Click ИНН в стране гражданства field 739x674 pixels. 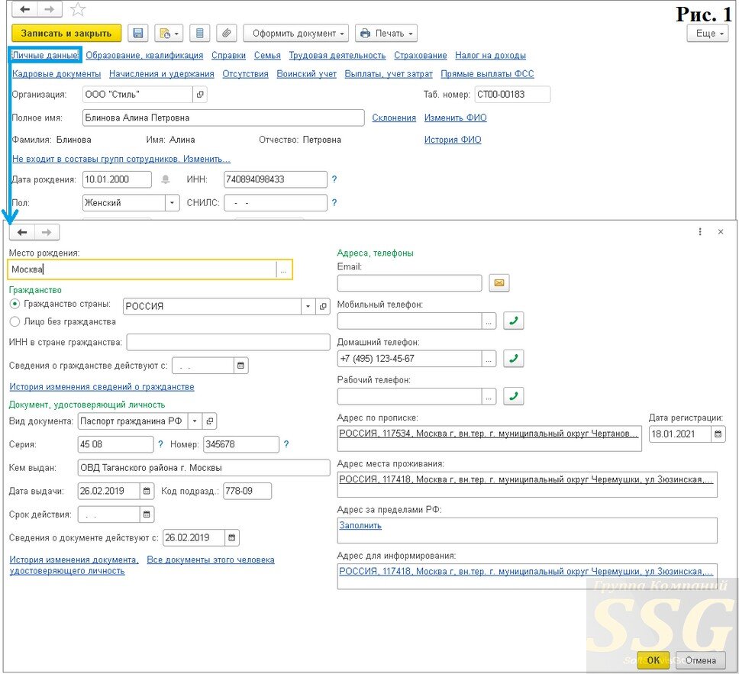228,342
